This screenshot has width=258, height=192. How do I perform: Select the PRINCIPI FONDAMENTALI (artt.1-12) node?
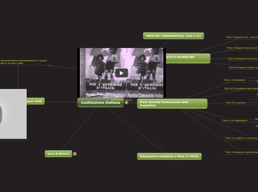pos(173,36)
